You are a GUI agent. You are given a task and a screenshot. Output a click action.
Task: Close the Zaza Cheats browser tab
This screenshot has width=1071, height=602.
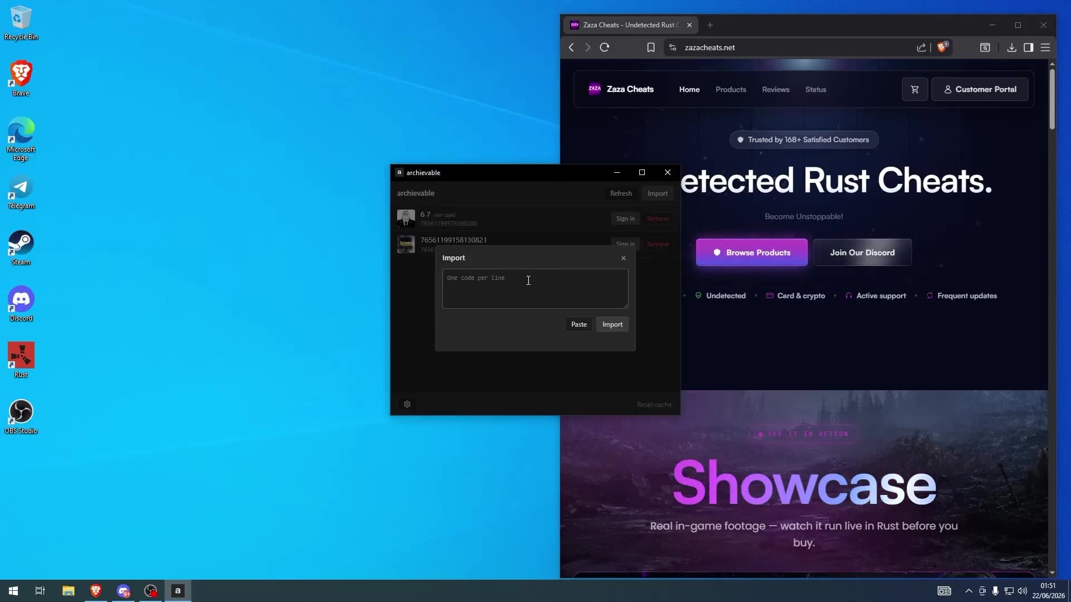click(689, 25)
